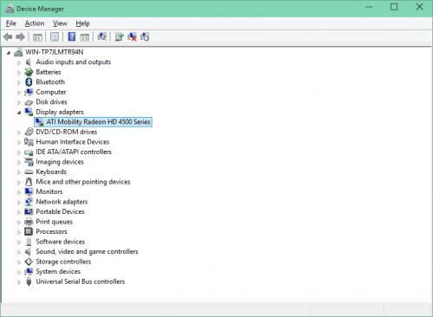Image resolution: width=433 pixels, height=317 pixels.
Task: Select the Software devices label
Action: click(x=61, y=242)
